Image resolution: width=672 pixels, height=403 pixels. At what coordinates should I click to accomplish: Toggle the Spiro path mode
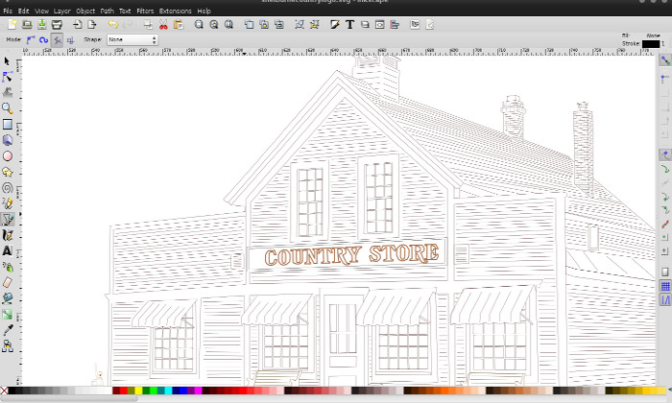(43, 40)
